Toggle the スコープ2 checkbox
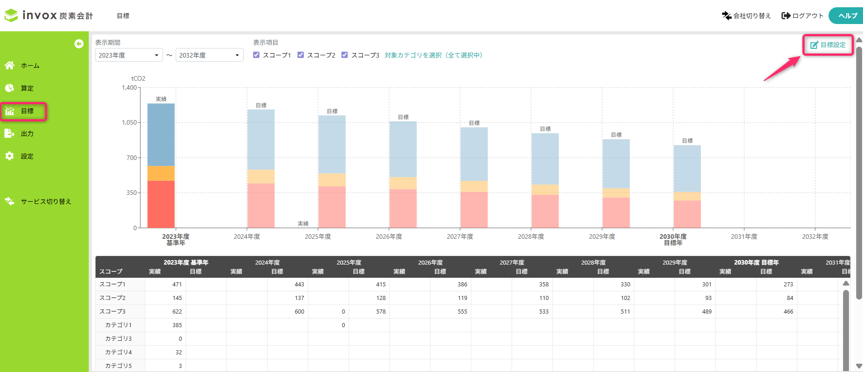The image size is (863, 372). point(301,55)
